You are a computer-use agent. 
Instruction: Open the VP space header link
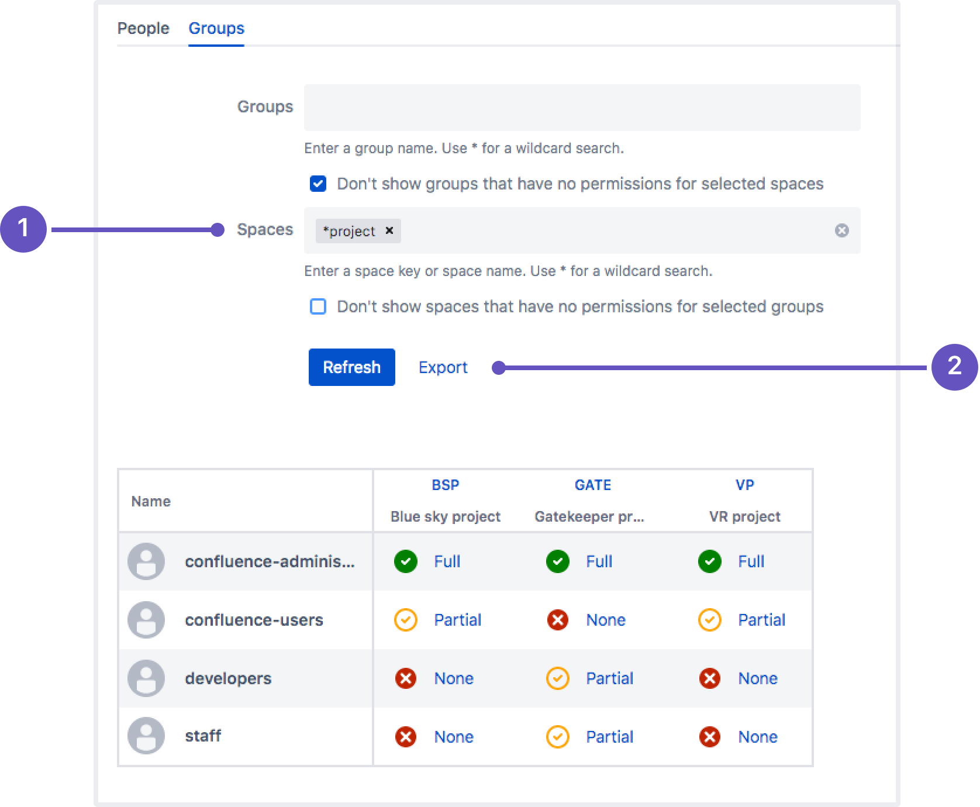click(745, 485)
